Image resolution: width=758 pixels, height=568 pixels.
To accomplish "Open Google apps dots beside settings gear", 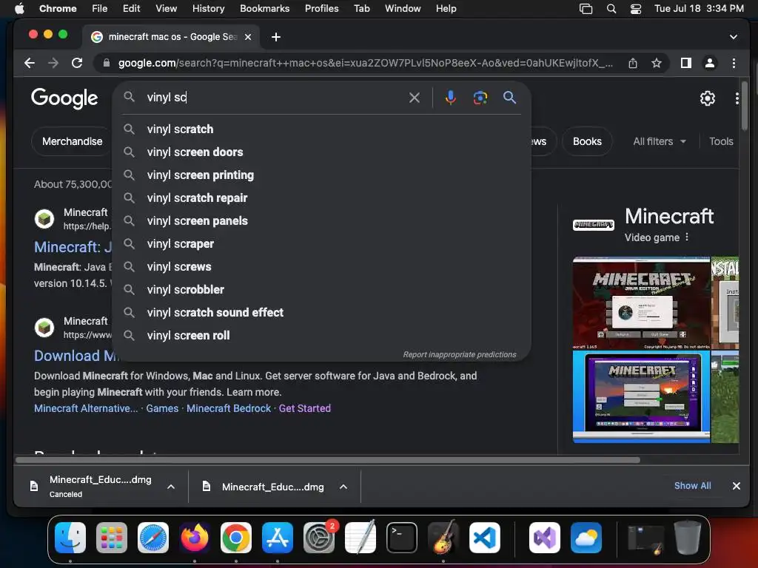I will click(737, 98).
